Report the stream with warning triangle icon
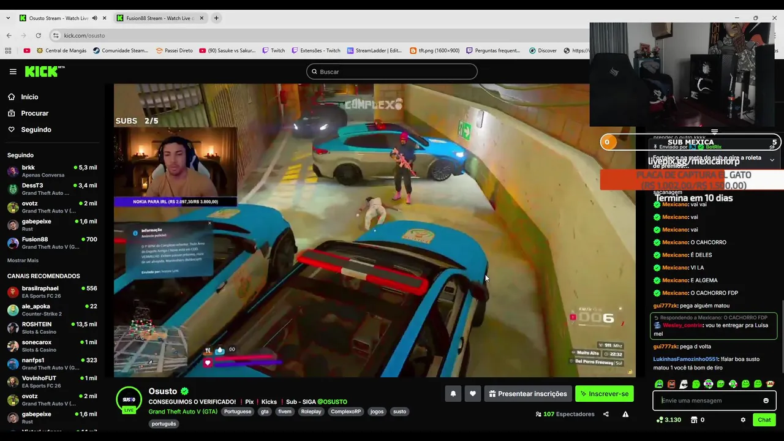 coord(625,414)
